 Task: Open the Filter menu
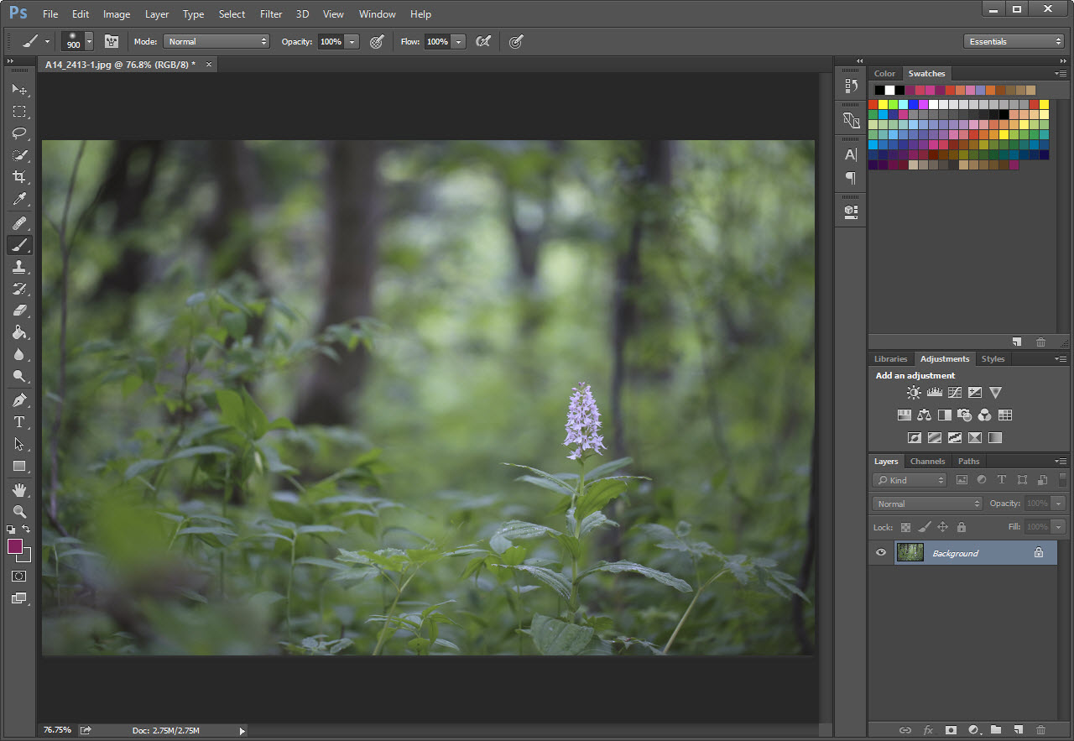click(271, 14)
